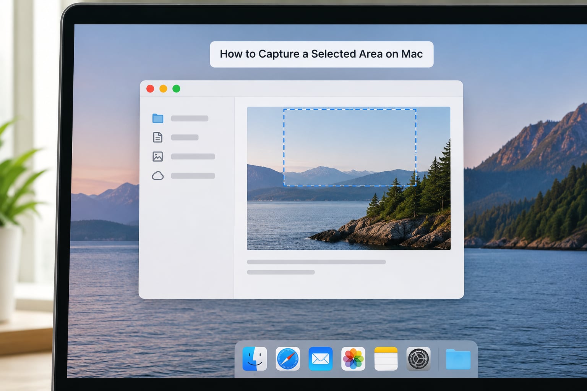
Task: Maximize the window with the green button
Action: (176, 89)
